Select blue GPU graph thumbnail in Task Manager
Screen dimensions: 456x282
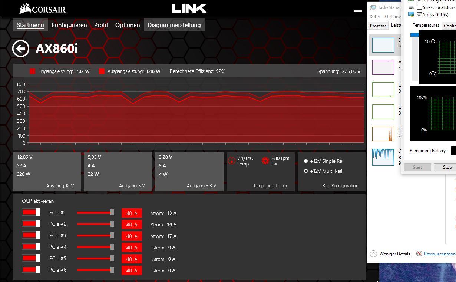[383, 157]
